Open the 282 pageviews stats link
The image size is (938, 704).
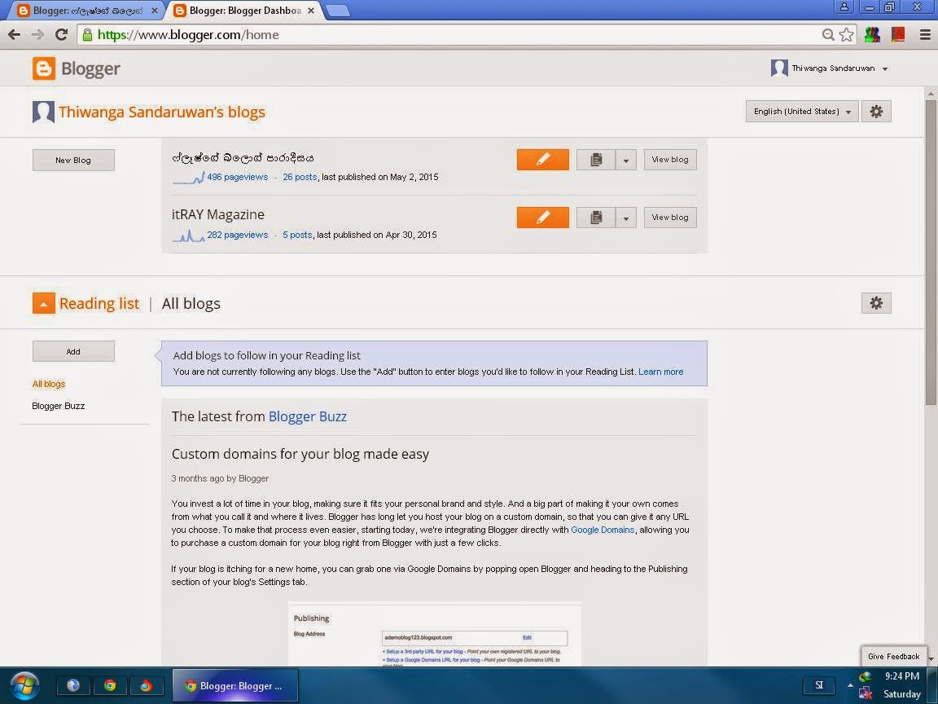[x=237, y=235]
